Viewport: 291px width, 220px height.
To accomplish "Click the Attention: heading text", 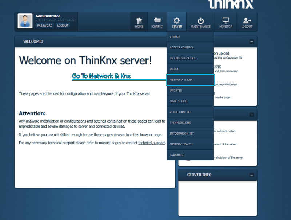I will click(x=32, y=113).
